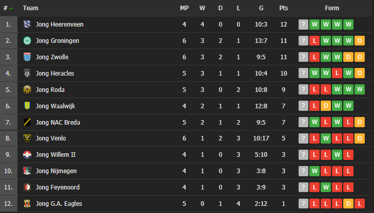The height and width of the screenshot is (213, 374).
Task: Click the Jong Groningen club crest
Action: pos(27,40)
